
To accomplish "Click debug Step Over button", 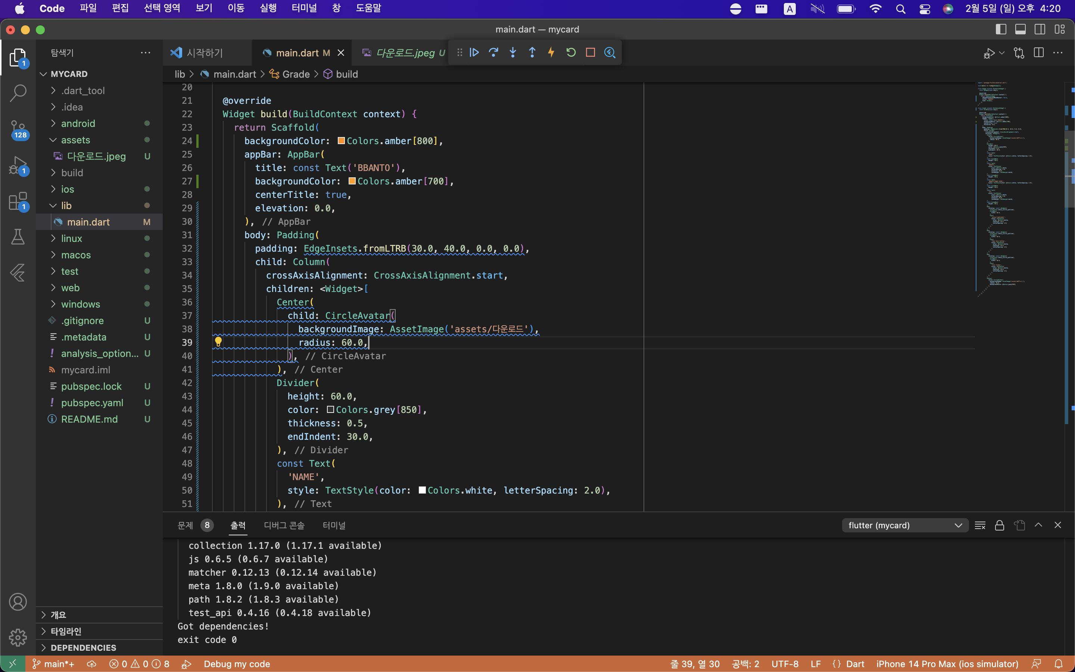I will [x=493, y=52].
